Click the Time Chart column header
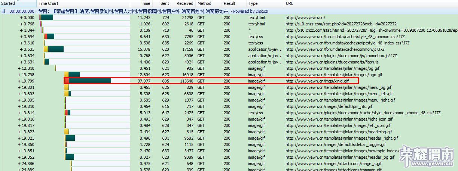 (x=49, y=3)
